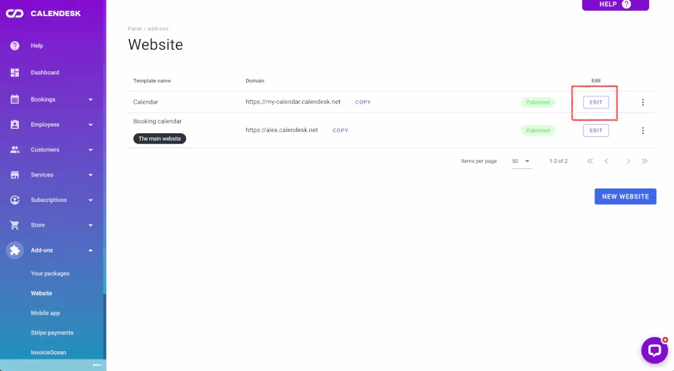Viewport: 674px width, 371px height.
Task: Go to next page arrow
Action: pyautogui.click(x=628, y=161)
